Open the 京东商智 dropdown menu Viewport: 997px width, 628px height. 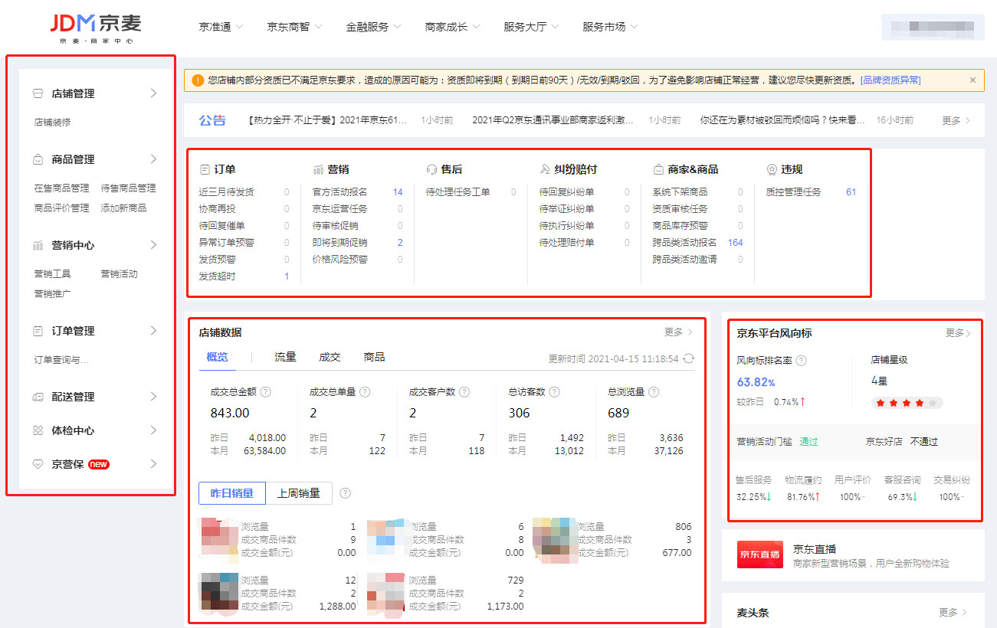click(294, 27)
